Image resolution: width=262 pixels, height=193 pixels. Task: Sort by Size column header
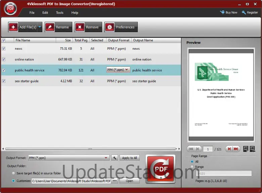coord(64,40)
